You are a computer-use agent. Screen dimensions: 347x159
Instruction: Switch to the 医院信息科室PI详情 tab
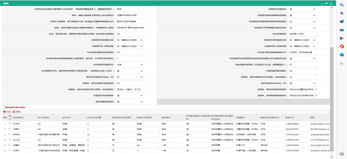(14, 107)
